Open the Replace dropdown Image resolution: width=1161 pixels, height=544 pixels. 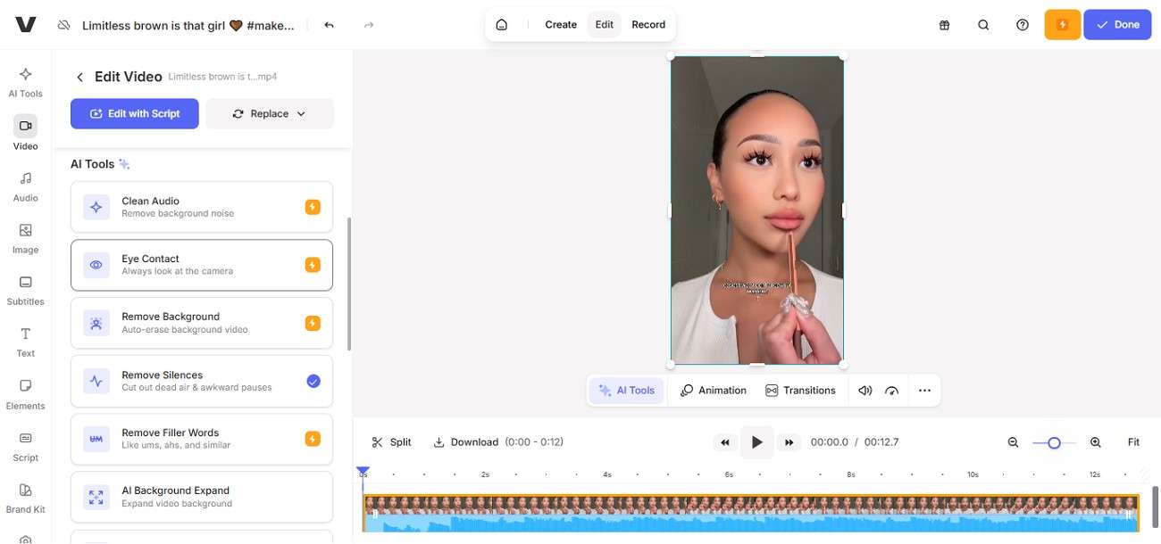pos(270,113)
